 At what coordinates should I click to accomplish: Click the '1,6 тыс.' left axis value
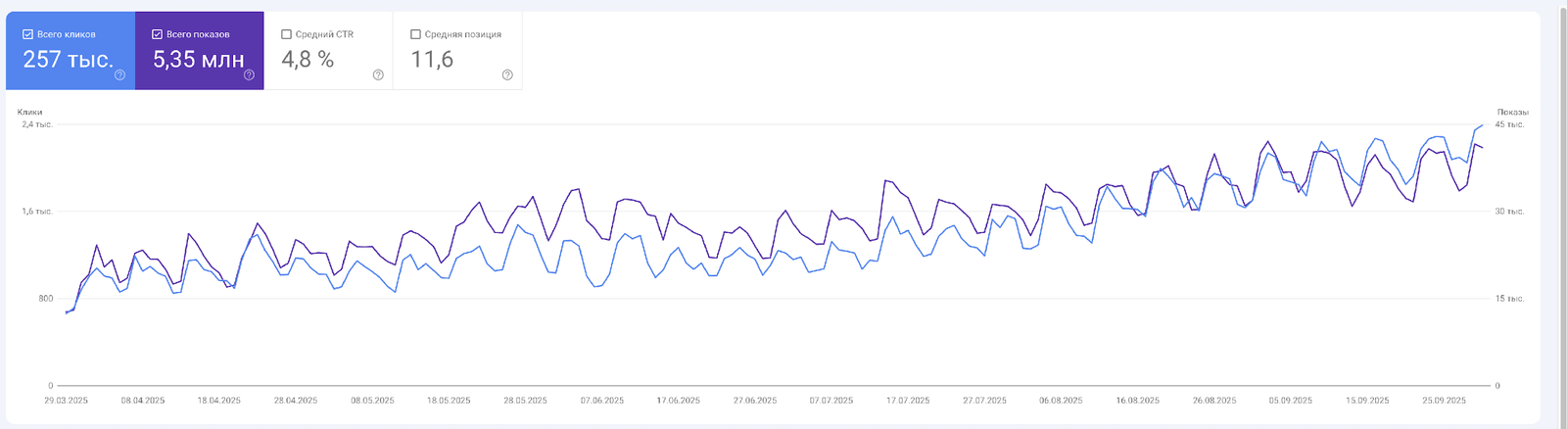pos(37,212)
